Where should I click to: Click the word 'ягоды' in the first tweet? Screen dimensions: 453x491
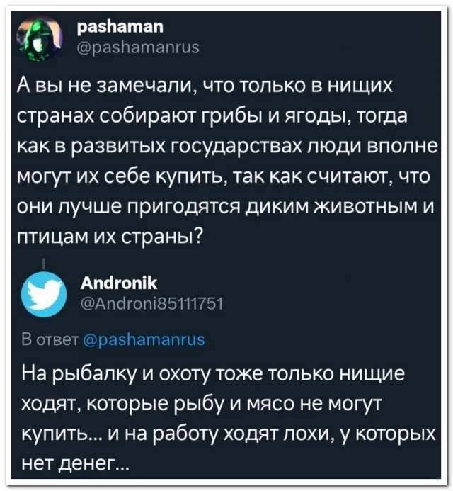[x=278, y=115]
